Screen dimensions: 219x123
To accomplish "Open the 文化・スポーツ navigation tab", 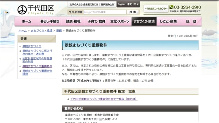I will click(x=120, y=21).
